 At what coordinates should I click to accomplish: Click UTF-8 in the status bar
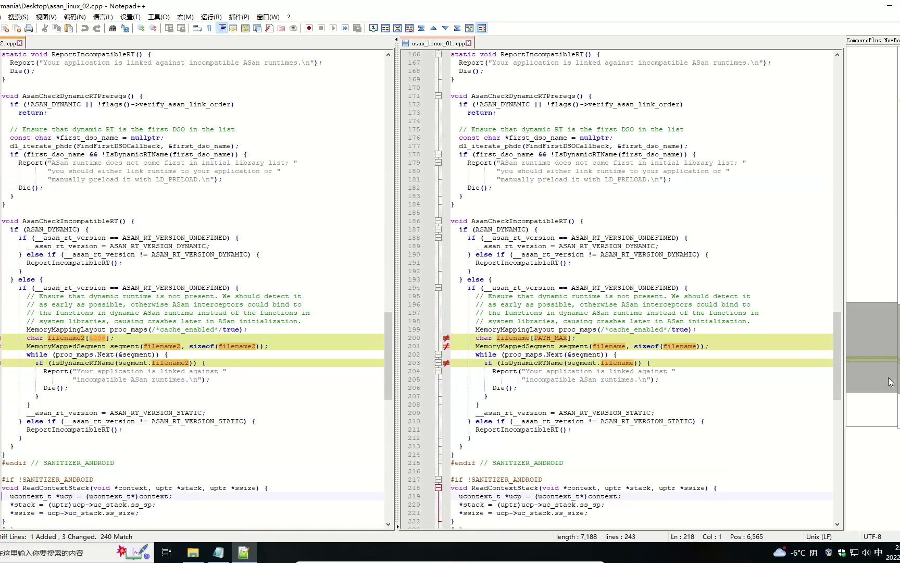(872, 536)
